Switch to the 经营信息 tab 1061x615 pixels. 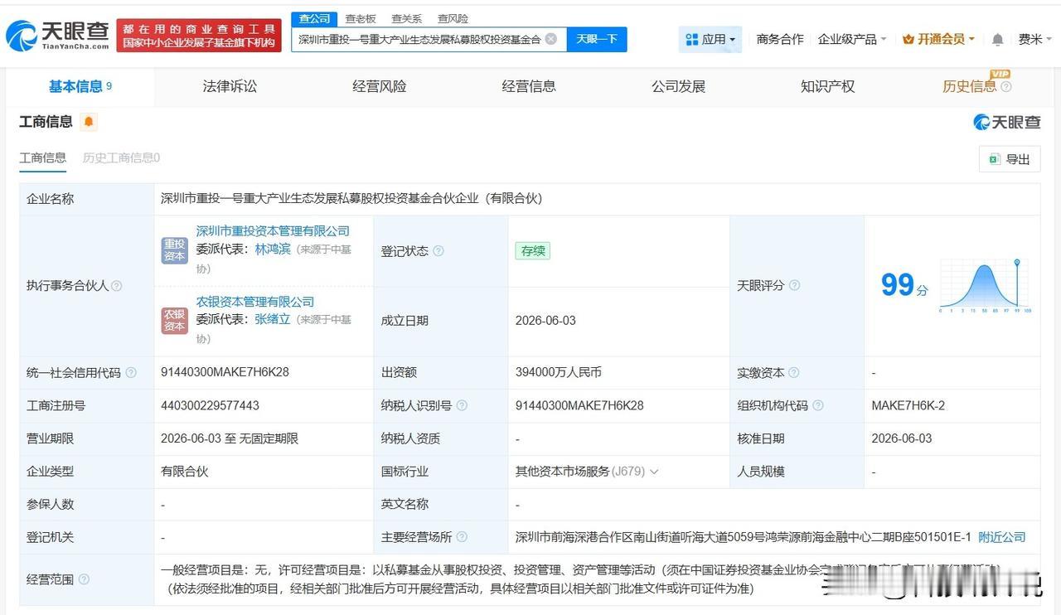point(529,86)
